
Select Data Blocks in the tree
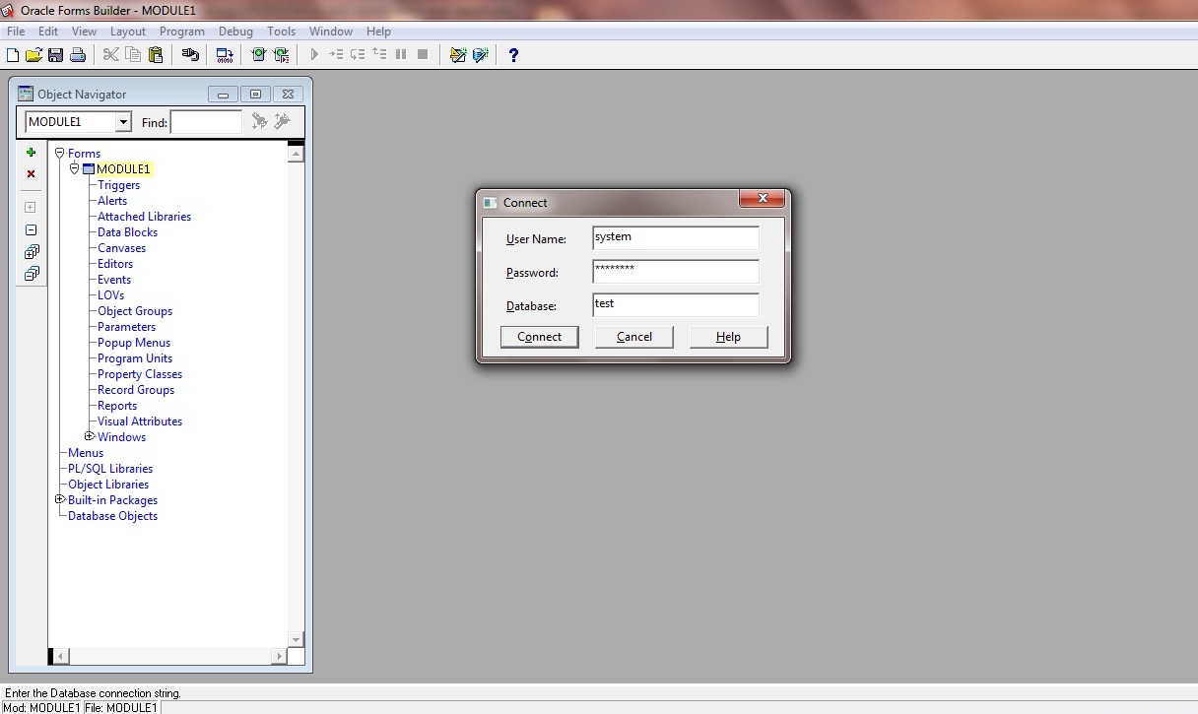click(x=127, y=232)
